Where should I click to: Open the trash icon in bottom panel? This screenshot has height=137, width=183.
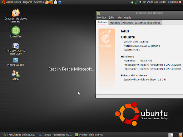(x=181, y=135)
